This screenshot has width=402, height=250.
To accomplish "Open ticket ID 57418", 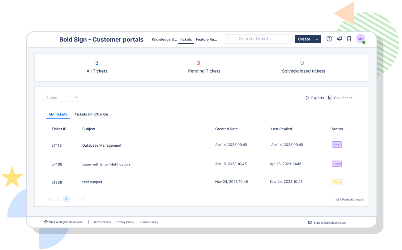I will (57, 145).
